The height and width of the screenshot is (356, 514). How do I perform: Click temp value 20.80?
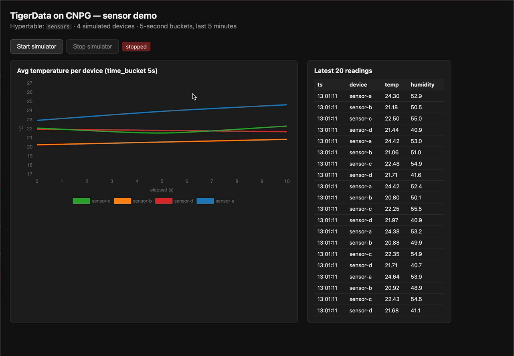(x=392, y=197)
